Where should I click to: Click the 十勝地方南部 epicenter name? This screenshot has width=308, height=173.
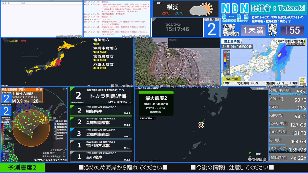coord(23,94)
